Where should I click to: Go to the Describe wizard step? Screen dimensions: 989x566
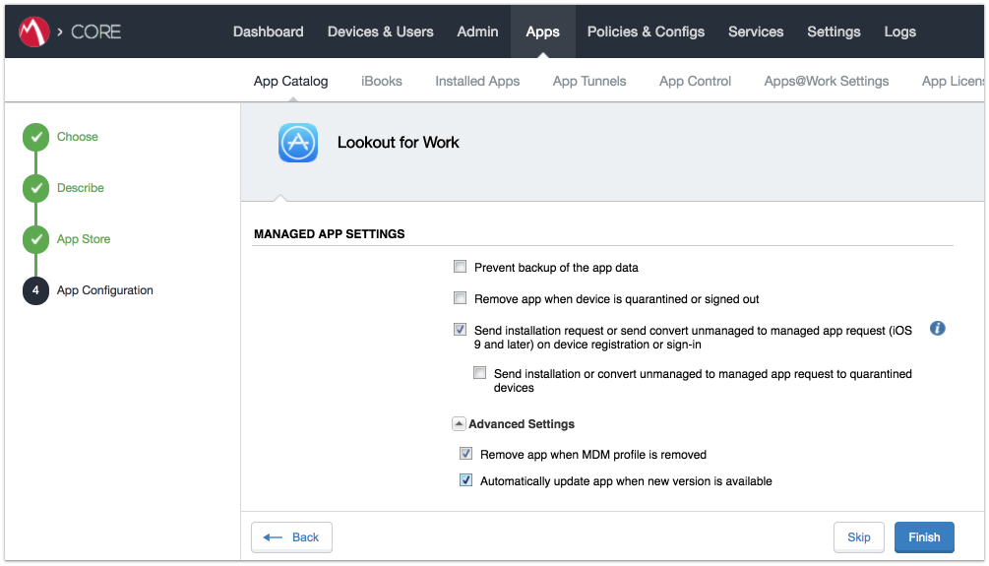80,188
